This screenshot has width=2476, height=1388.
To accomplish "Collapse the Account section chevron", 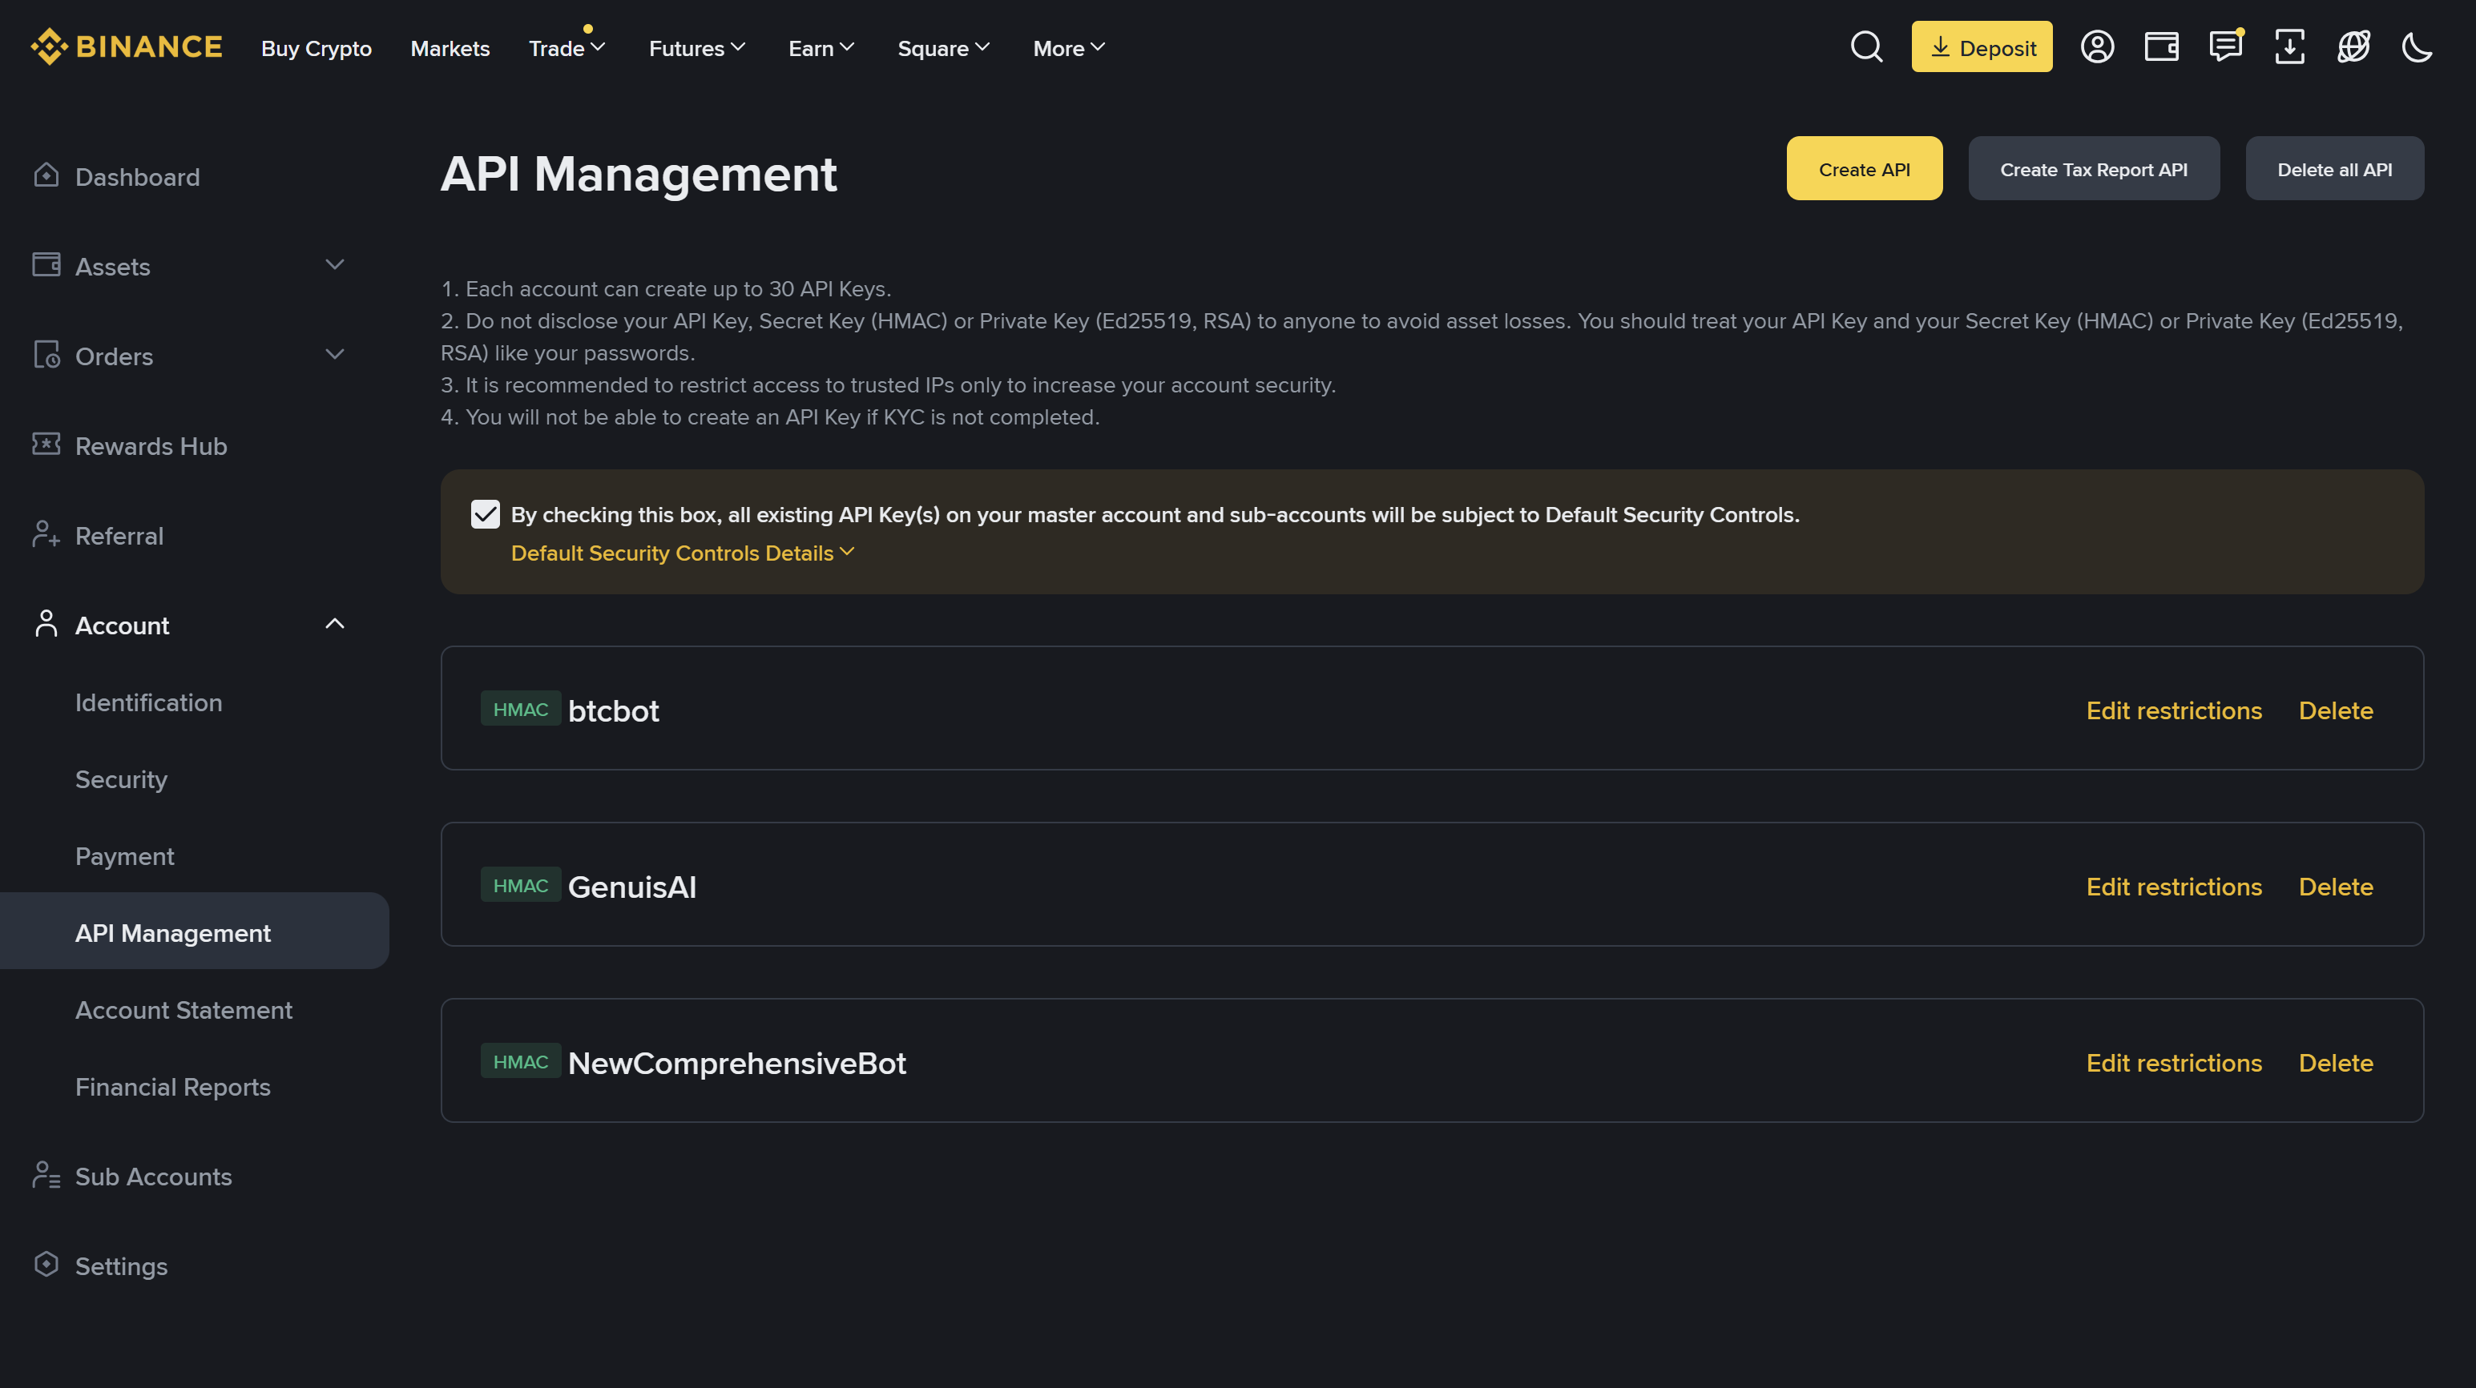I will pos(334,623).
